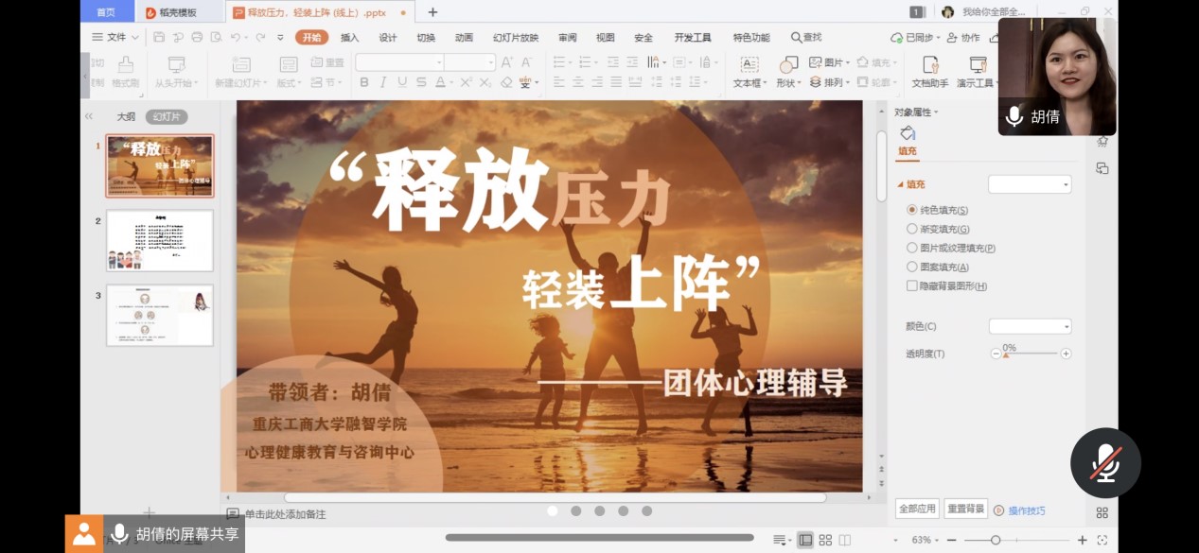
Task: Click the save icon in quick toolbar
Action: [x=159, y=37]
